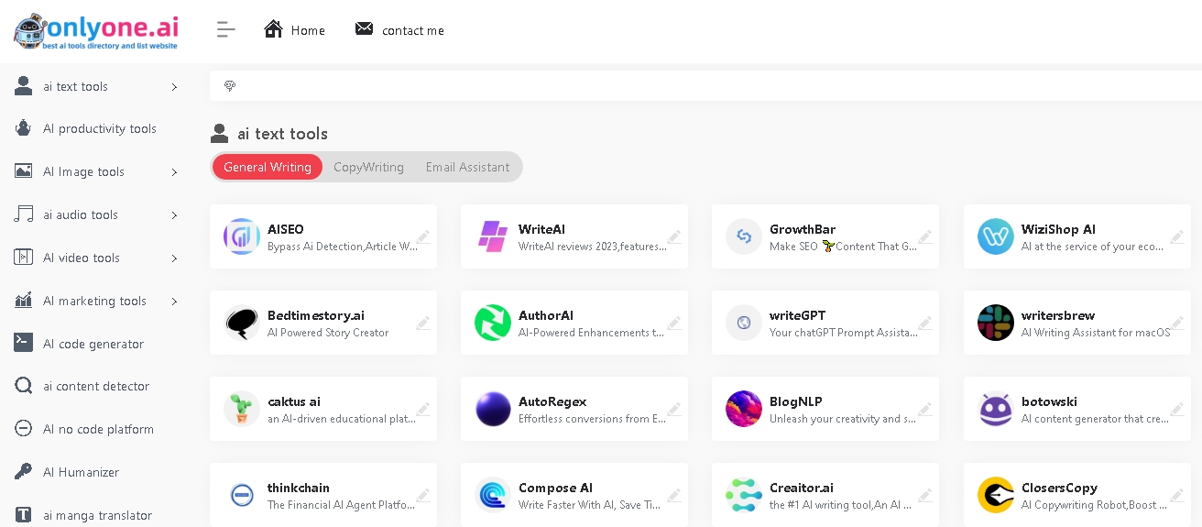Click the edit pencil on Compose AI card
The width and height of the screenshot is (1202, 527).
coord(674,495)
